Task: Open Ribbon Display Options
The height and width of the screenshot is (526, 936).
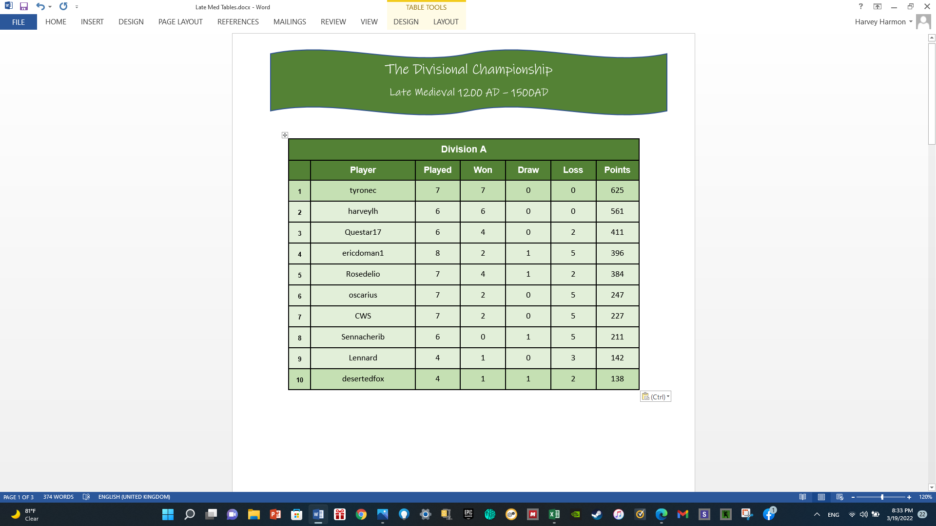Action: [877, 7]
